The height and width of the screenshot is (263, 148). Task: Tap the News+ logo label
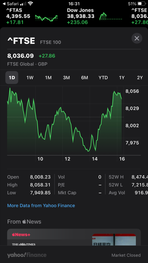tap(21, 235)
